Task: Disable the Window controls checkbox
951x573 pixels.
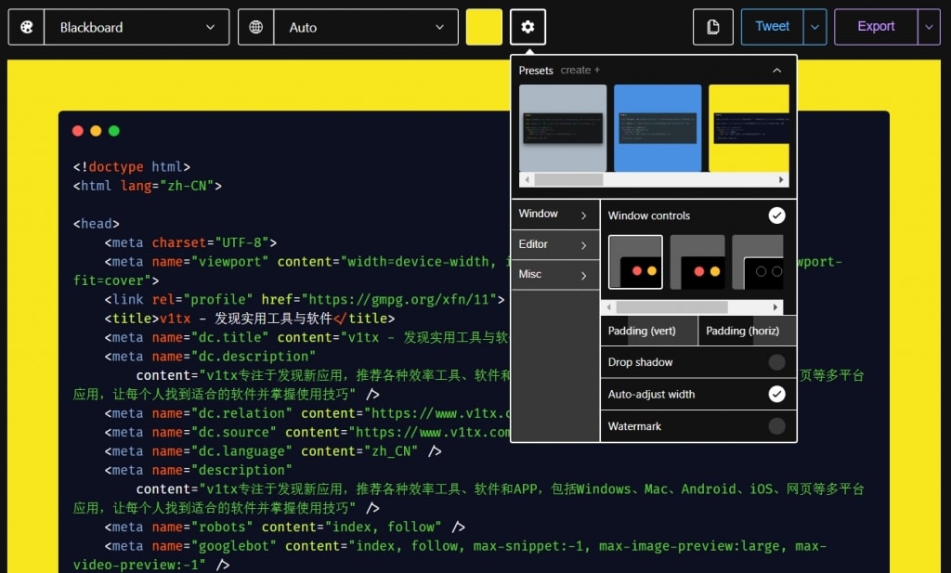Action: pyautogui.click(x=776, y=215)
